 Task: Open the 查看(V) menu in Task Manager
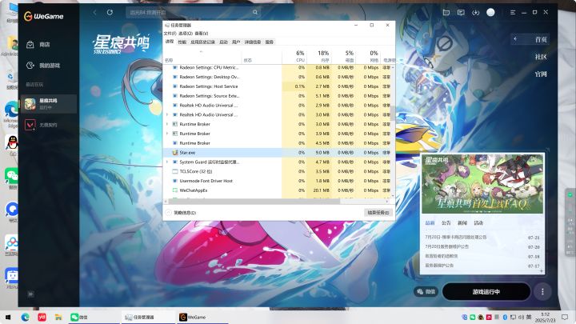pos(202,34)
